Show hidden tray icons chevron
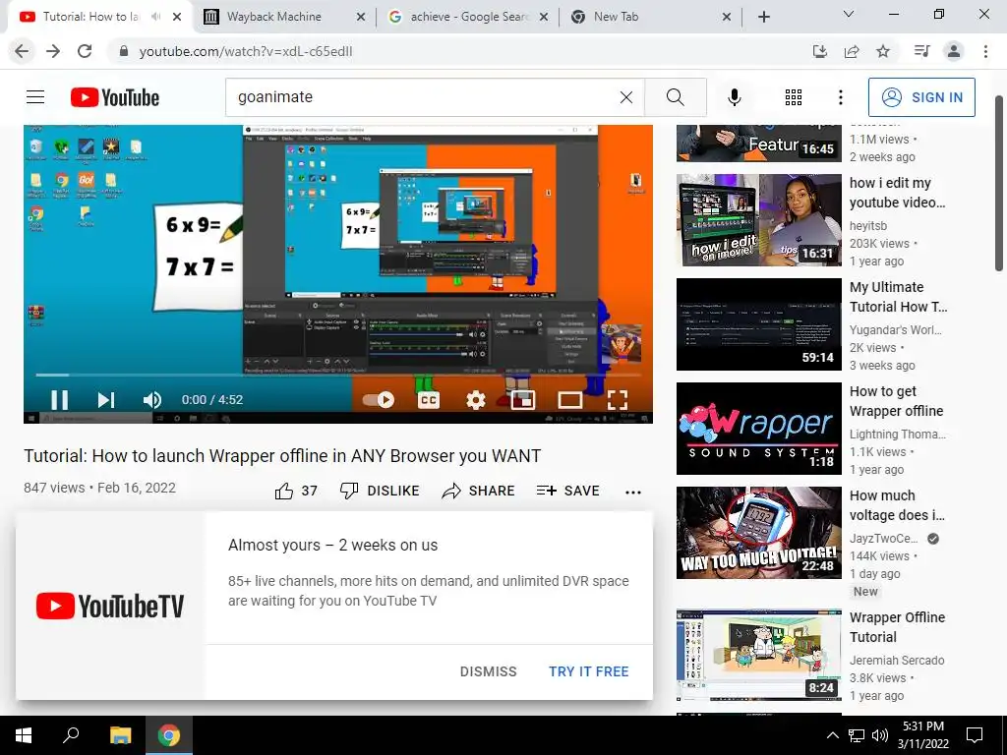The image size is (1007, 755). tap(832, 735)
